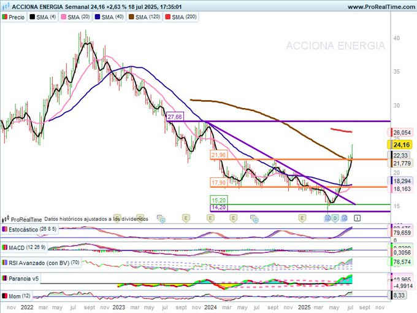Click the 15,20 green support label
The image size is (417, 313).
219,200
